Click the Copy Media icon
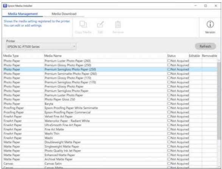222x169 pixels. 83,24
